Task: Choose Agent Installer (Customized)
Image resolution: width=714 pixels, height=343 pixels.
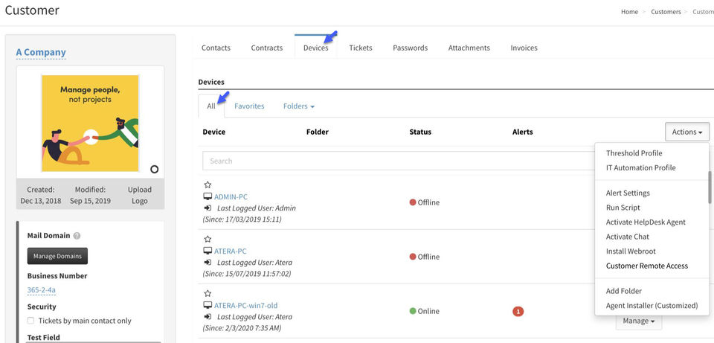Action: coord(652,306)
